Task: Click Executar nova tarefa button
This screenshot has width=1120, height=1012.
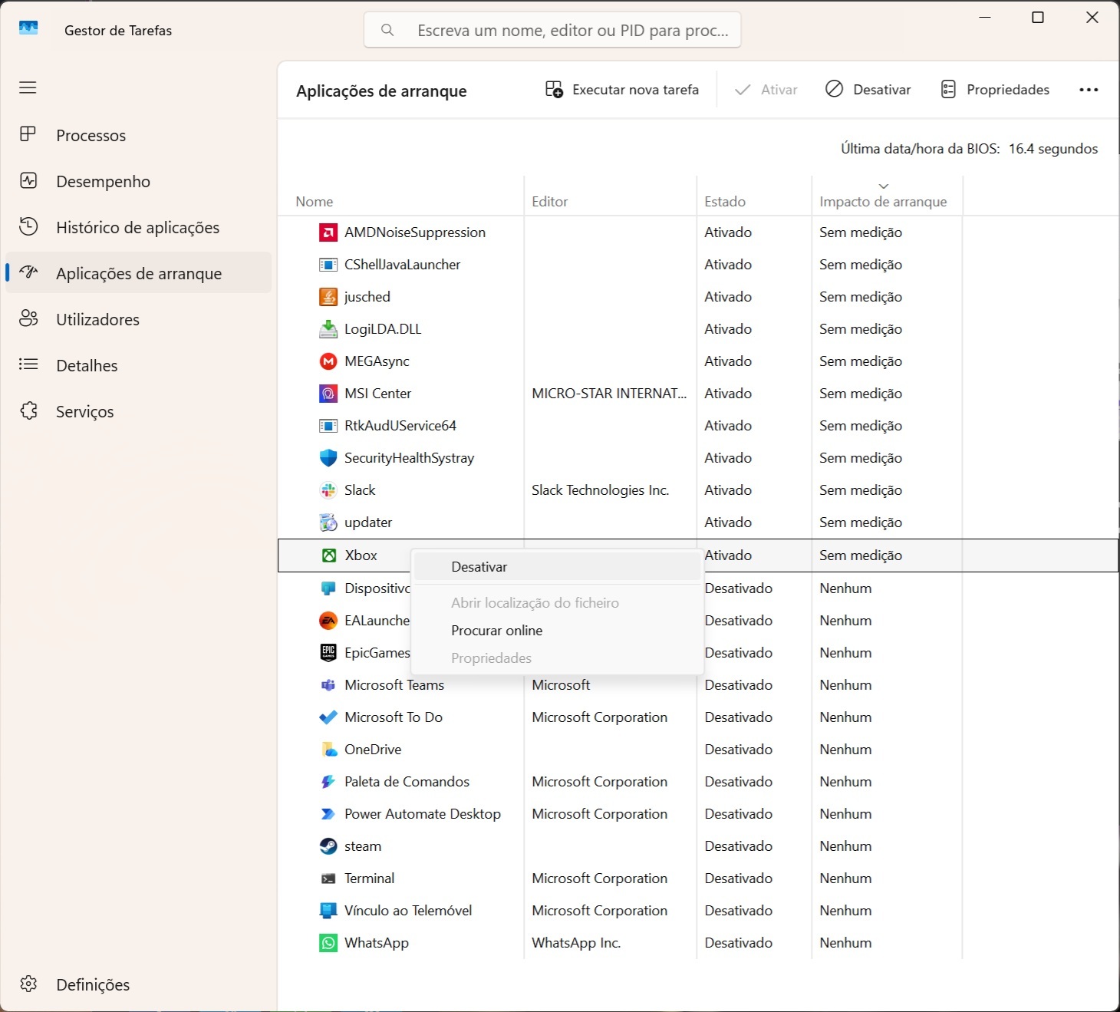Action: pyautogui.click(x=622, y=90)
